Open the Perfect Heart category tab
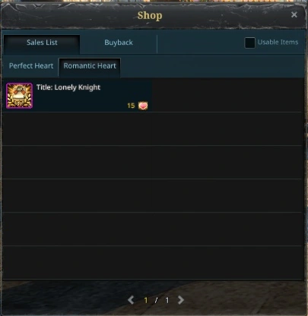308x316 pixels. click(31, 66)
